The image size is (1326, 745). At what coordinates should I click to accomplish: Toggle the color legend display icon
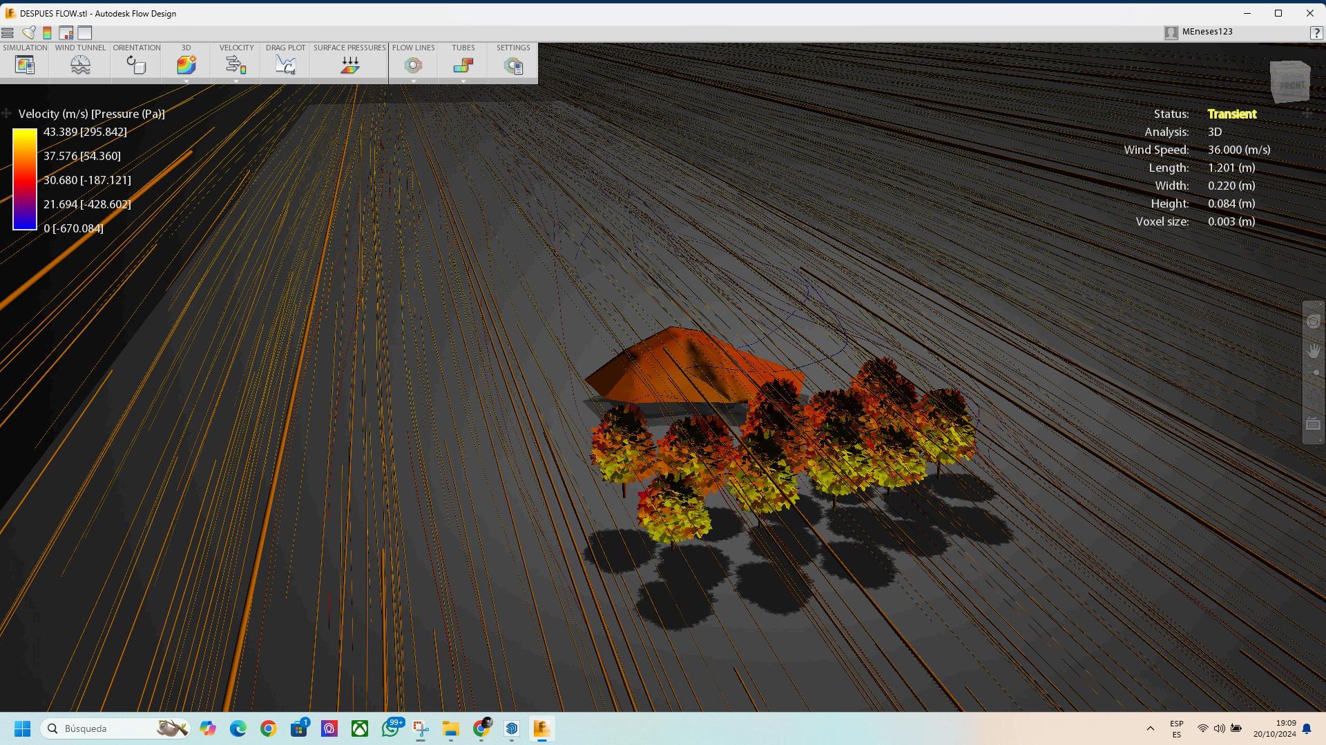tap(47, 32)
